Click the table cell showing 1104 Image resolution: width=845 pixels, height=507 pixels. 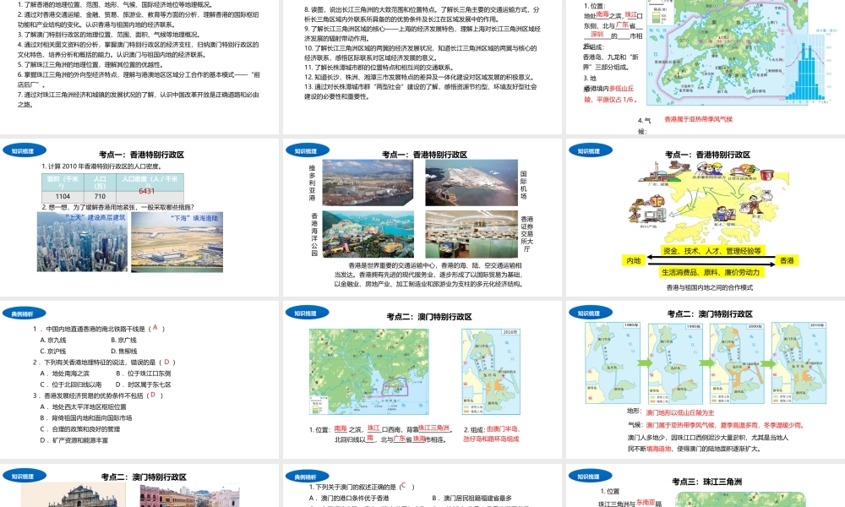[63, 196]
